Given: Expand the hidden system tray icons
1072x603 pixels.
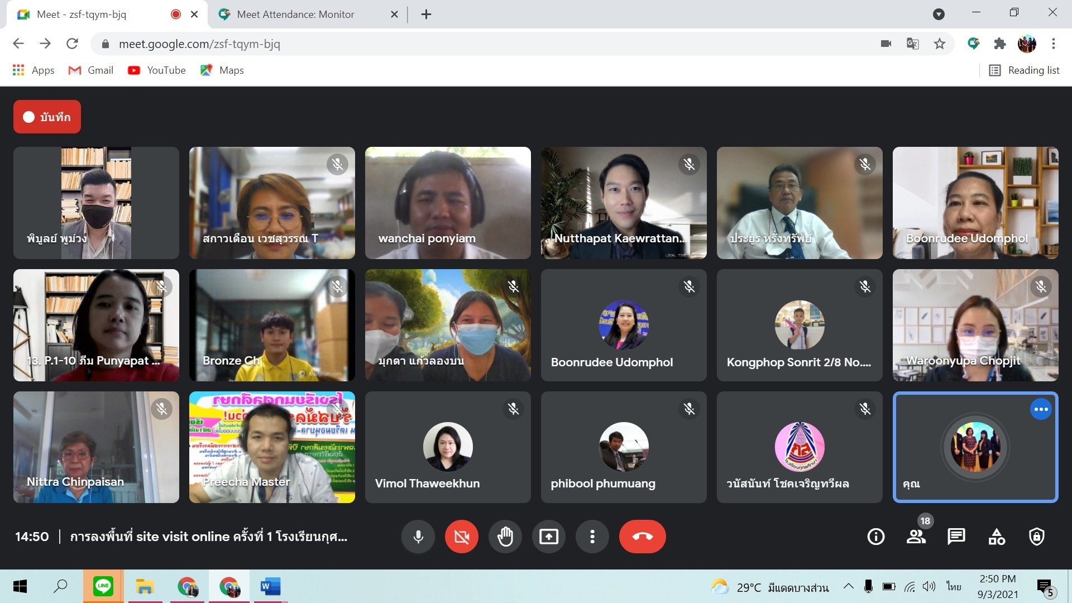Looking at the screenshot, I should pos(848,586).
